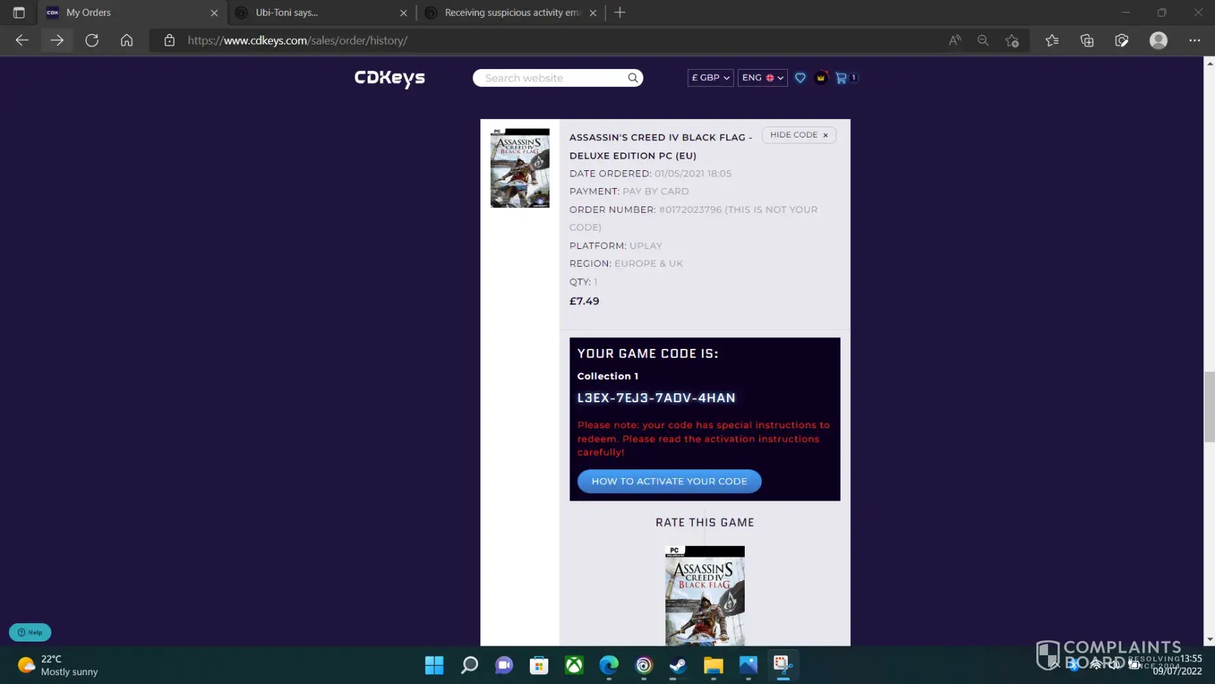Open the shopping cart icon

[841, 78]
